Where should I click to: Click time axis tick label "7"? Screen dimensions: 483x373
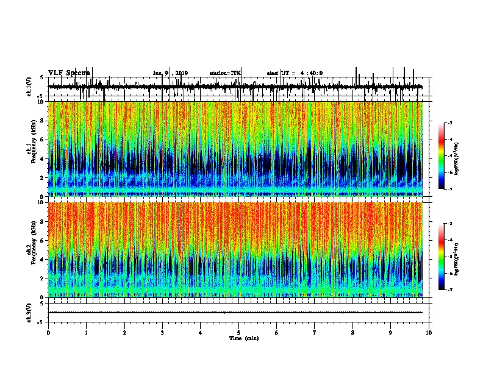[315, 333]
